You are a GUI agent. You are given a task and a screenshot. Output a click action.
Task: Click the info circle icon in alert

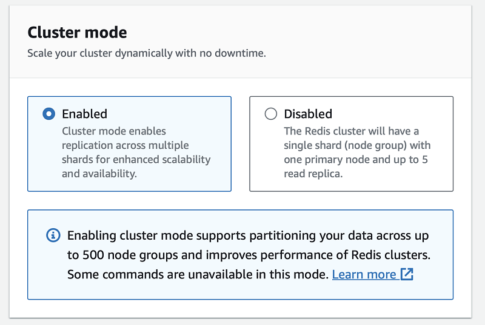[x=53, y=235]
